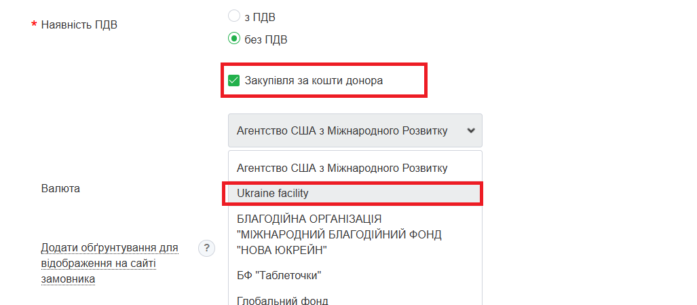
Task: Click the "з ПДВ" label text
Action: click(x=259, y=17)
